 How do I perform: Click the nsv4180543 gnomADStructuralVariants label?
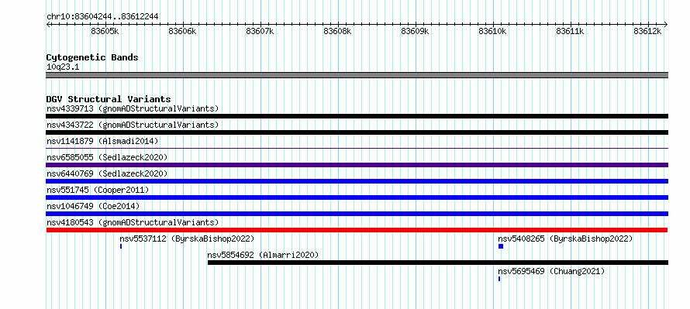pyautogui.click(x=133, y=222)
